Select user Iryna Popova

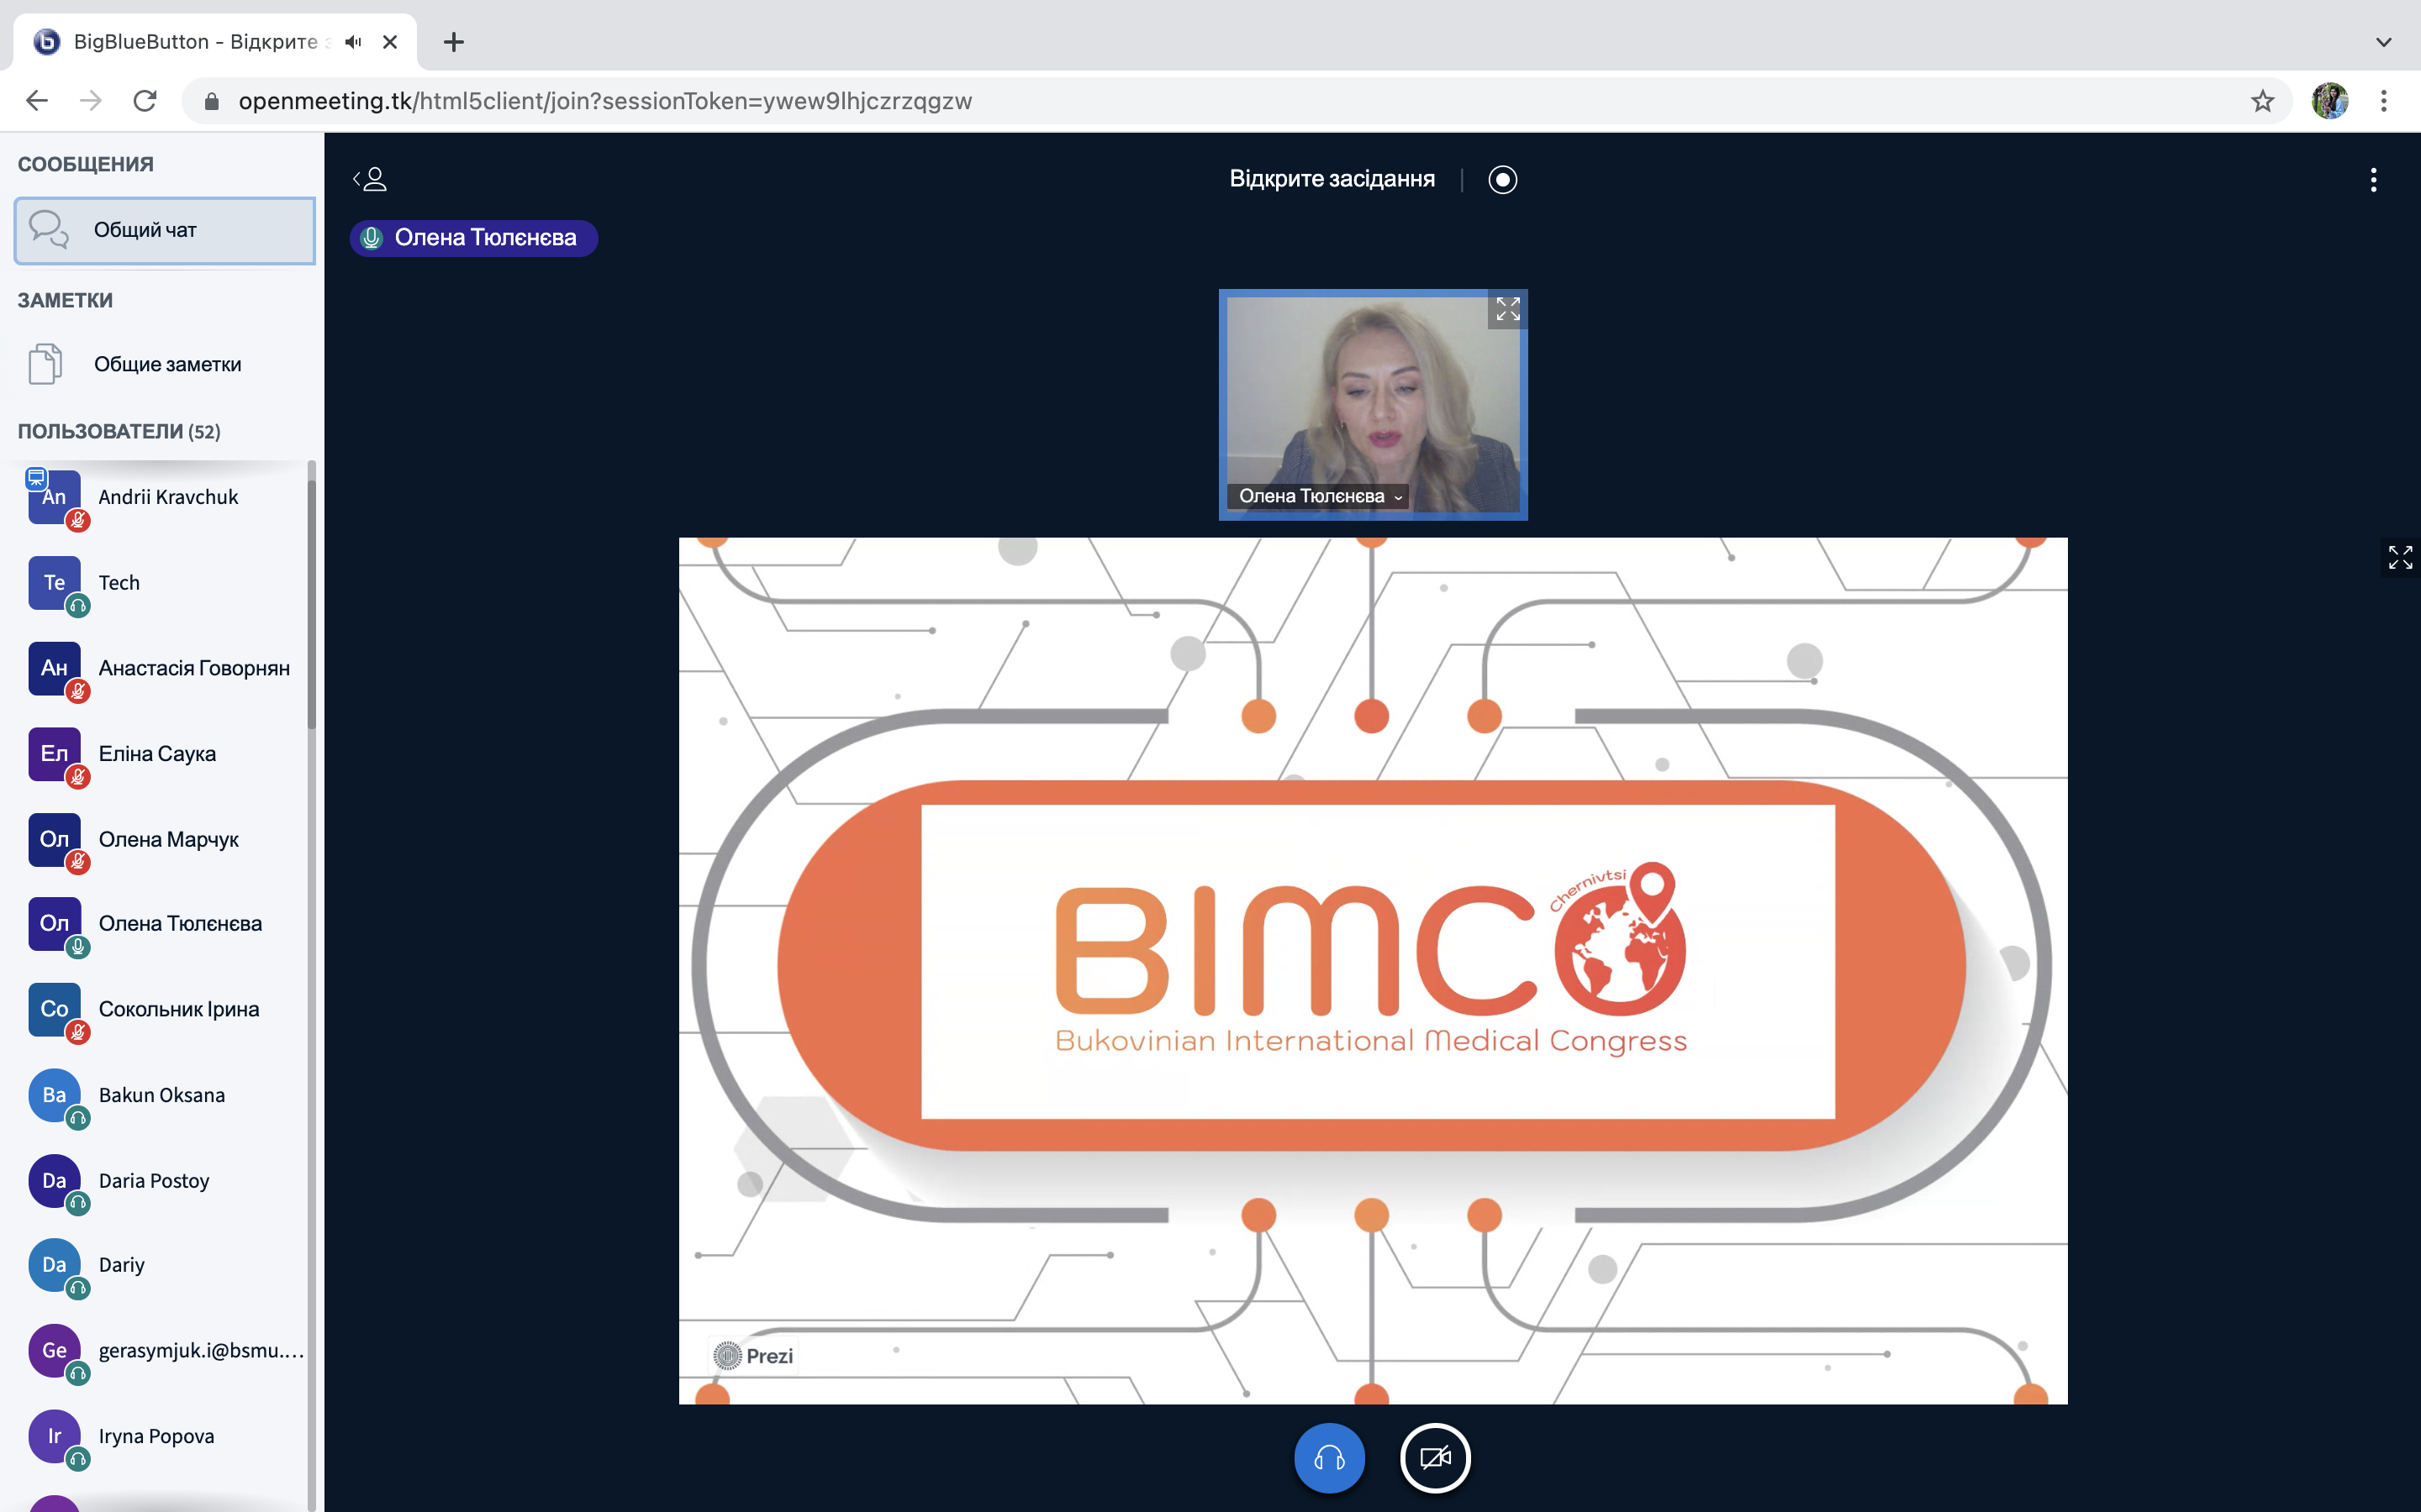pos(165,1436)
